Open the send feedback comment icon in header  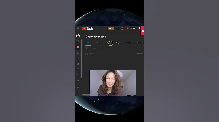click(x=117, y=28)
